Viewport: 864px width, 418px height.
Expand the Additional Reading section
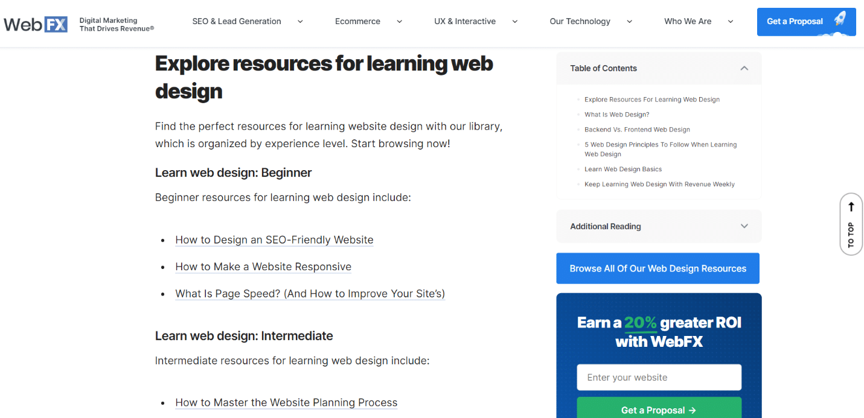coord(744,226)
